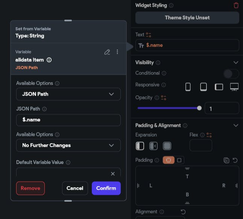Open Visibility info tooltip
This screenshot has height=219, width=243.
coord(158,62)
